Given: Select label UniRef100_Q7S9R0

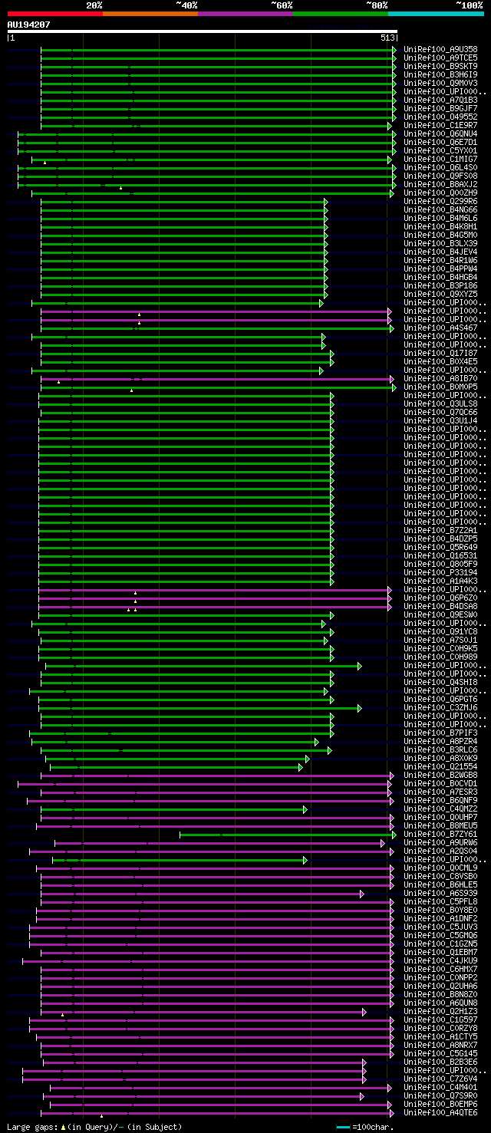Looking at the screenshot, I should [440, 1095].
